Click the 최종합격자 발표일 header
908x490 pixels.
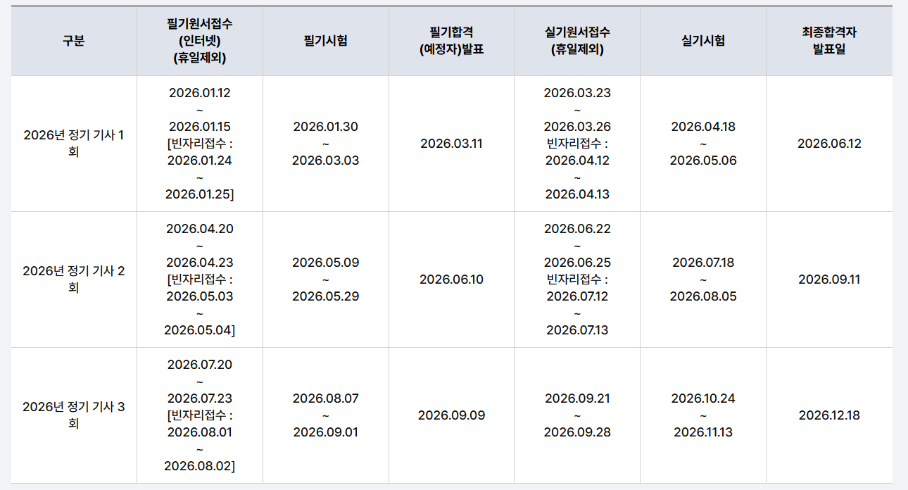[x=829, y=41]
